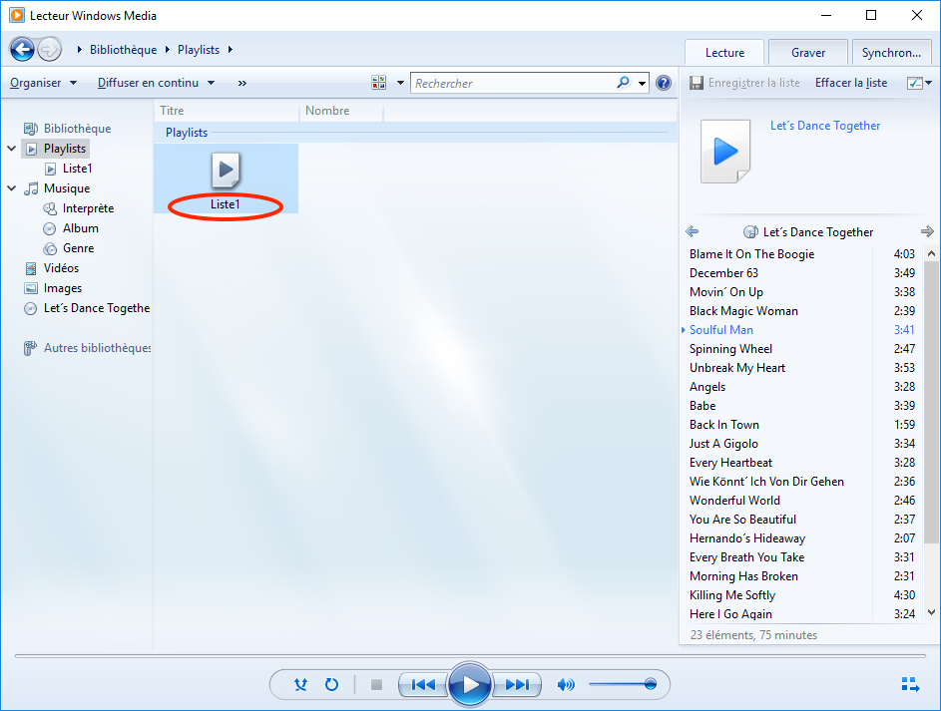
Task: Click the Enregistrer la liste button
Action: click(x=745, y=83)
